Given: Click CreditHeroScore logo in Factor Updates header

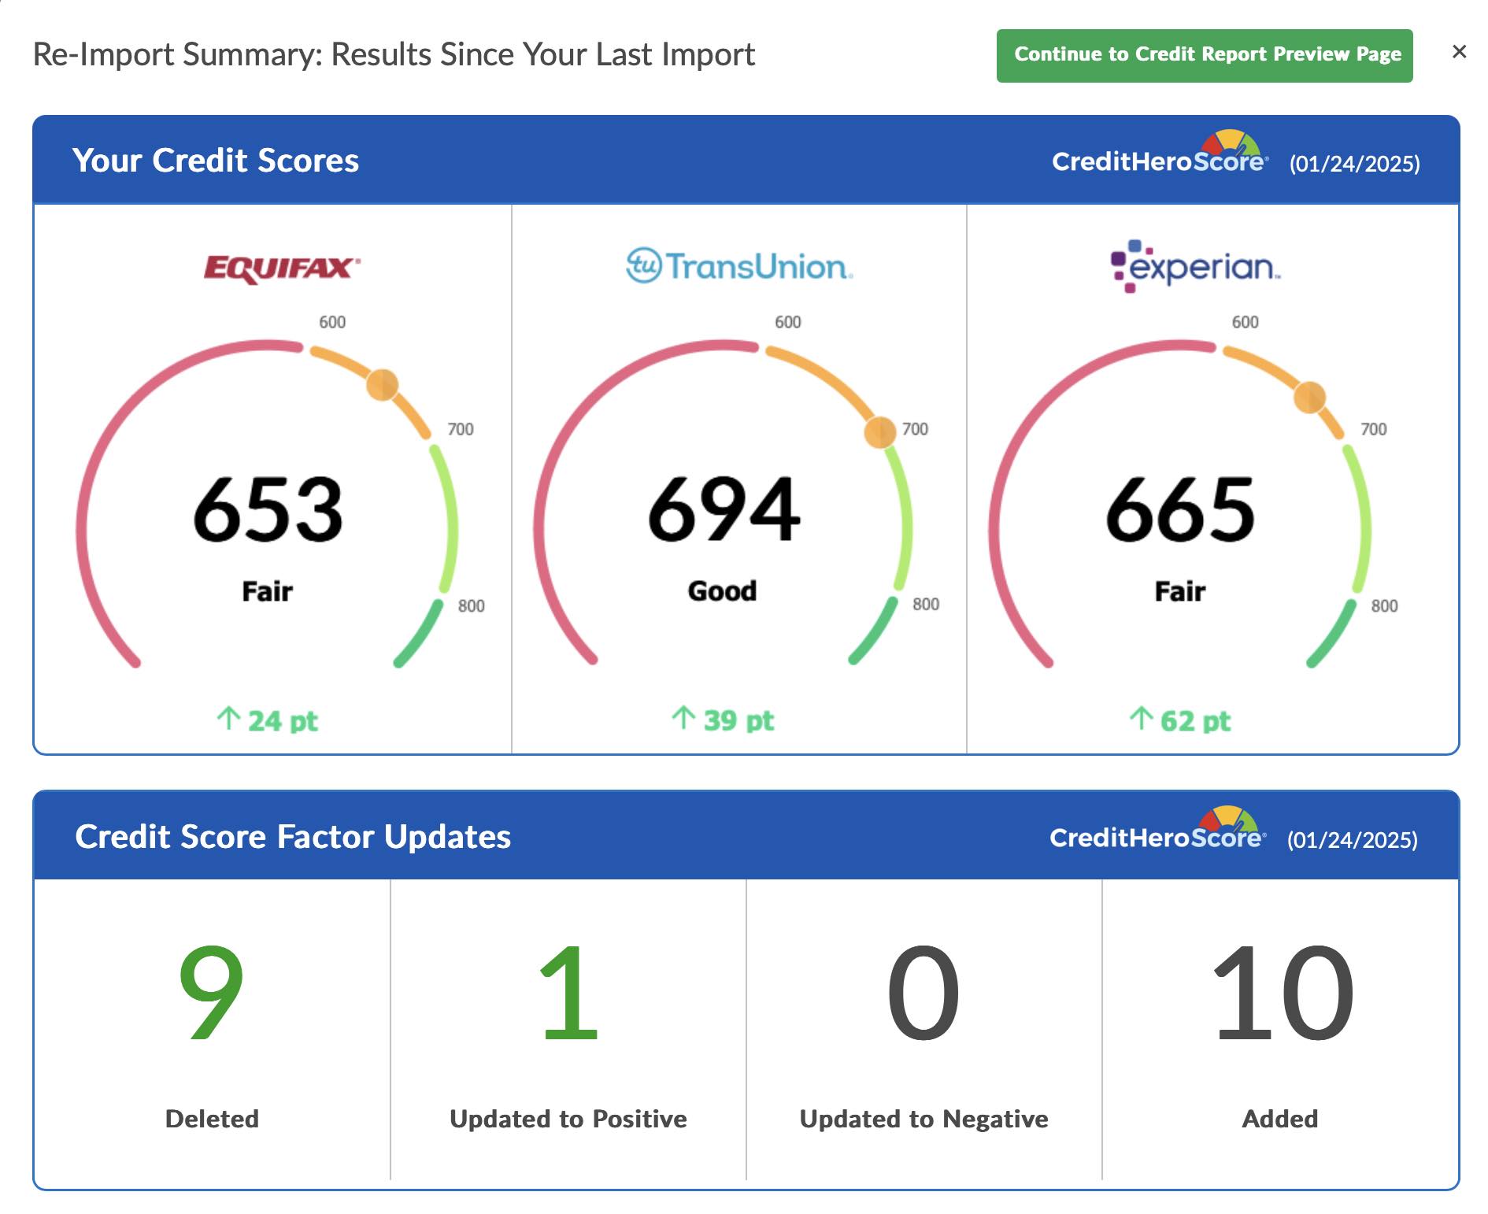Looking at the screenshot, I should coord(1157,832).
